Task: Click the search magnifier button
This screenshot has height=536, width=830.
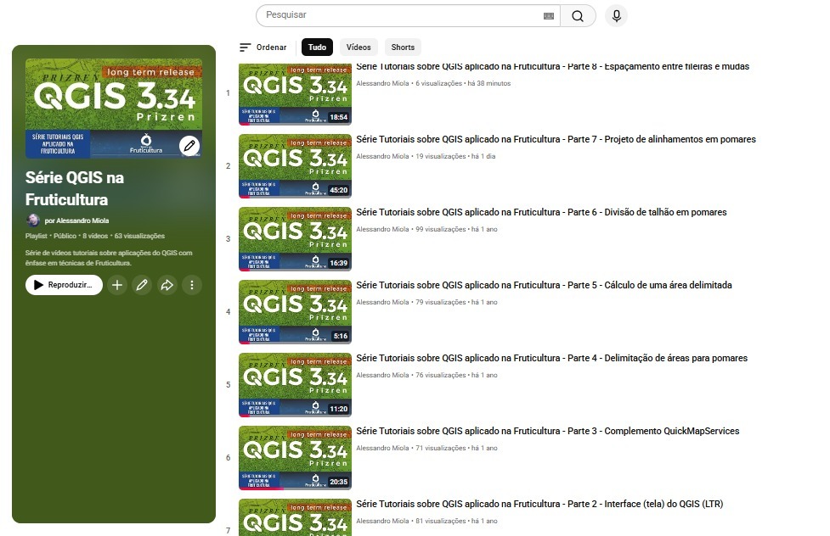Action: 578,16
